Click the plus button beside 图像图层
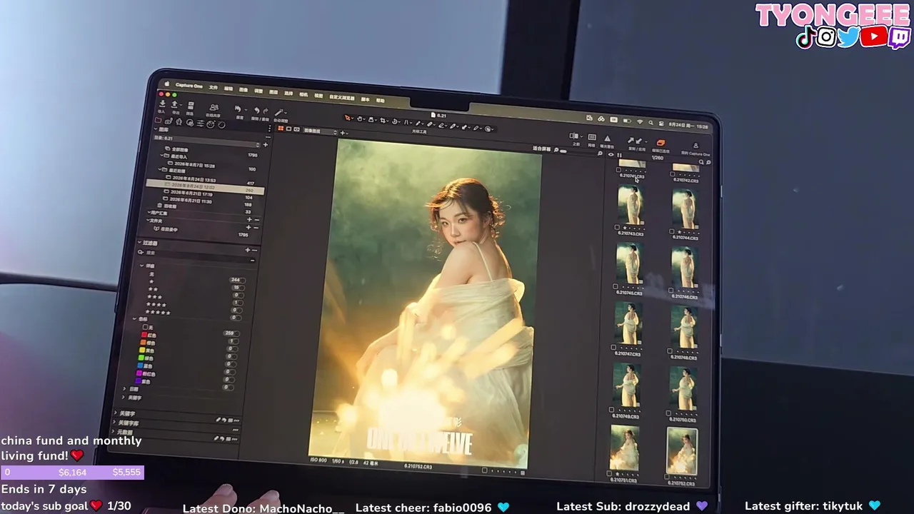This screenshot has height=514, width=914. (x=343, y=133)
